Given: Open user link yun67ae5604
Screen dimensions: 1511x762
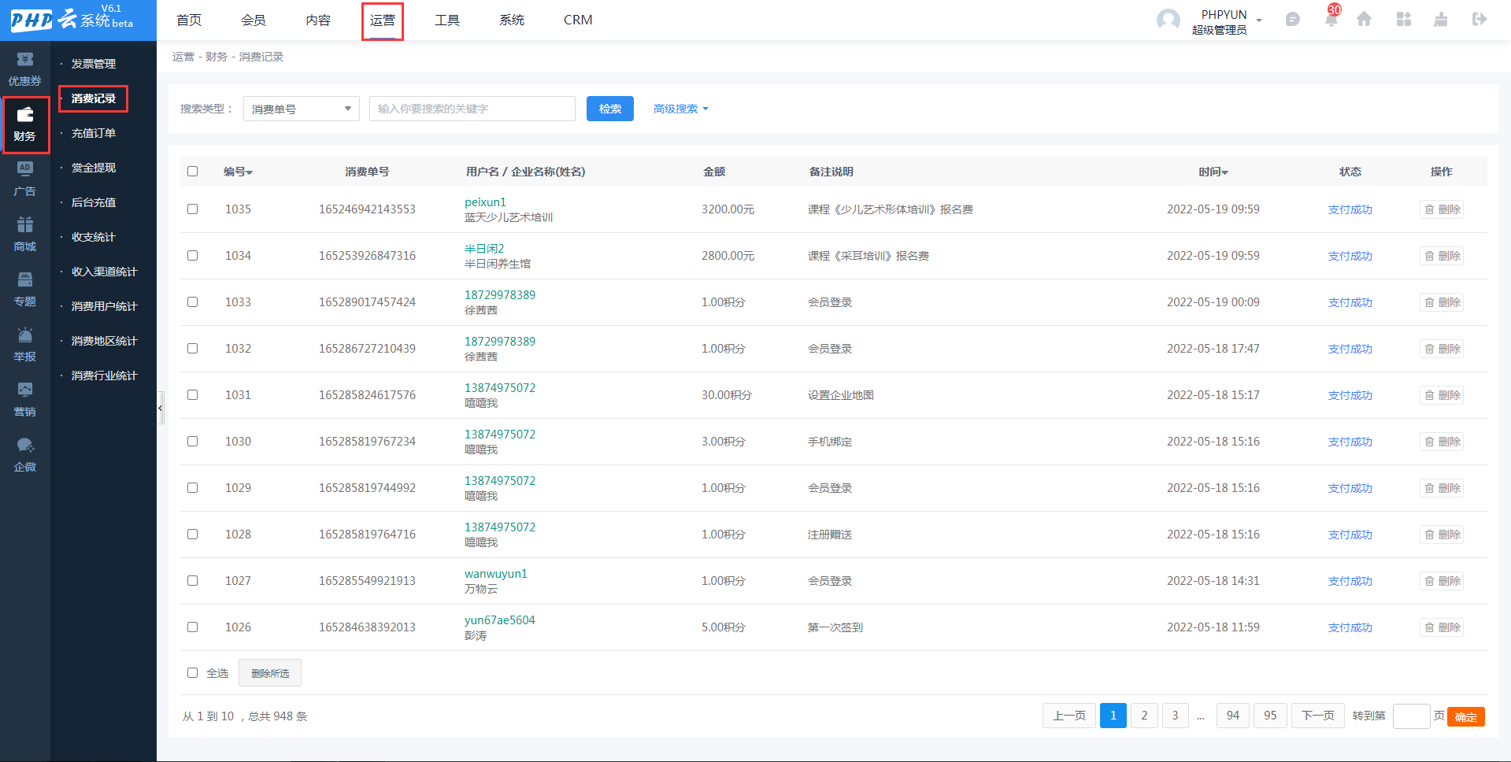Looking at the screenshot, I should point(500,620).
